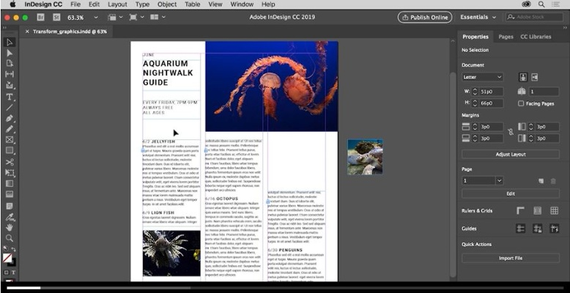The image size is (570, 293).
Task: Choose the Hand tool
Action: [10, 227]
